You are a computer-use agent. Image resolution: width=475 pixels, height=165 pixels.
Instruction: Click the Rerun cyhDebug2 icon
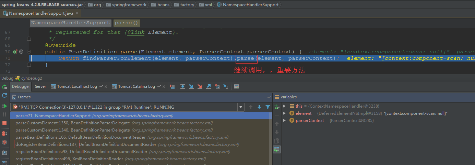4,87
